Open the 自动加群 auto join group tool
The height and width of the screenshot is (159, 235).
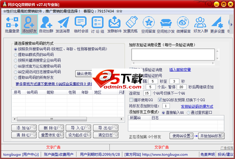[x=46, y=25]
